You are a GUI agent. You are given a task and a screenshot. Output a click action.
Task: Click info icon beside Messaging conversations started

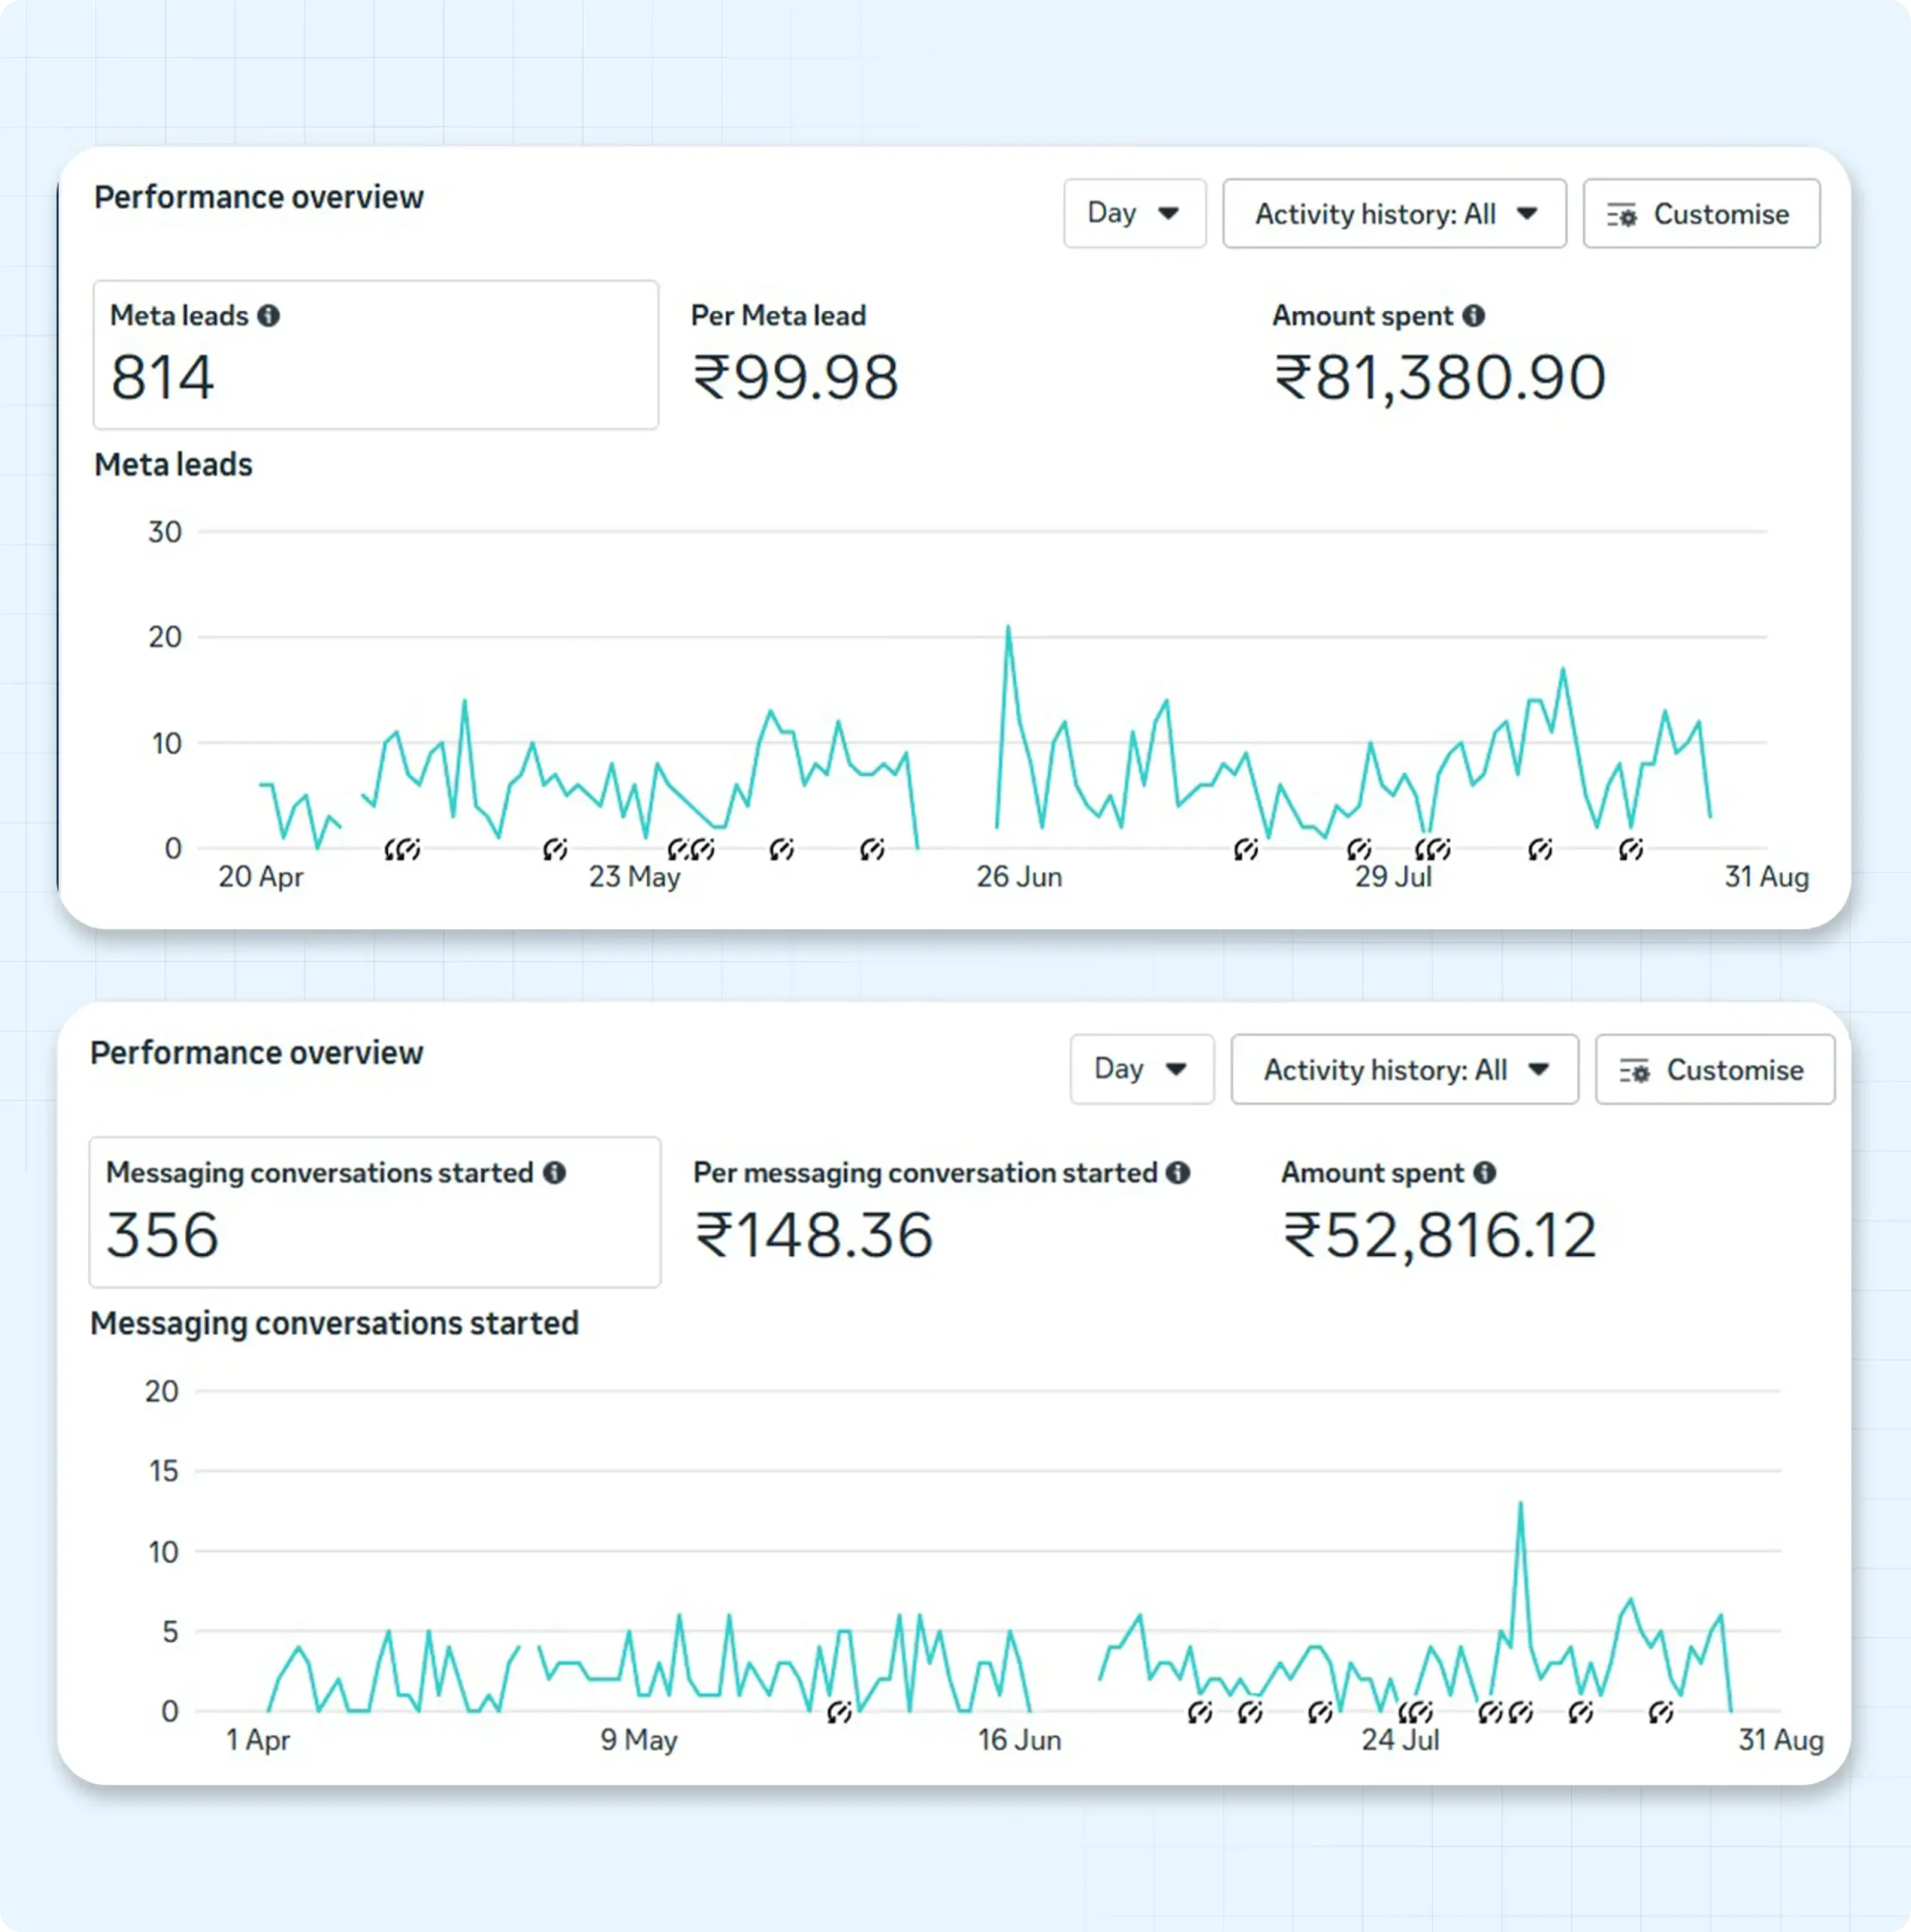[x=554, y=1172]
